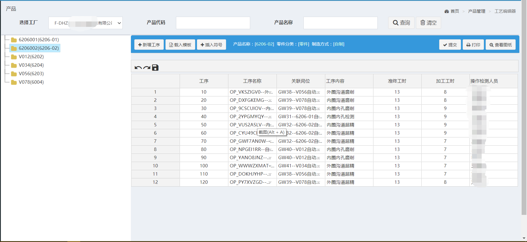Open the OP_2YPGMYQY process name dropdown
This screenshot has width=527, height=242.
[x=270, y=117]
